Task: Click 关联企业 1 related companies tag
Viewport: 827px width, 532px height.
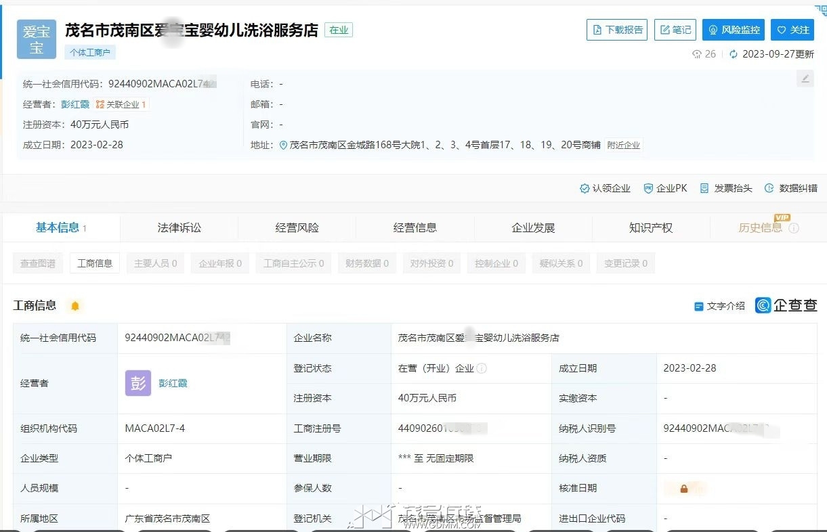Action: (121, 104)
